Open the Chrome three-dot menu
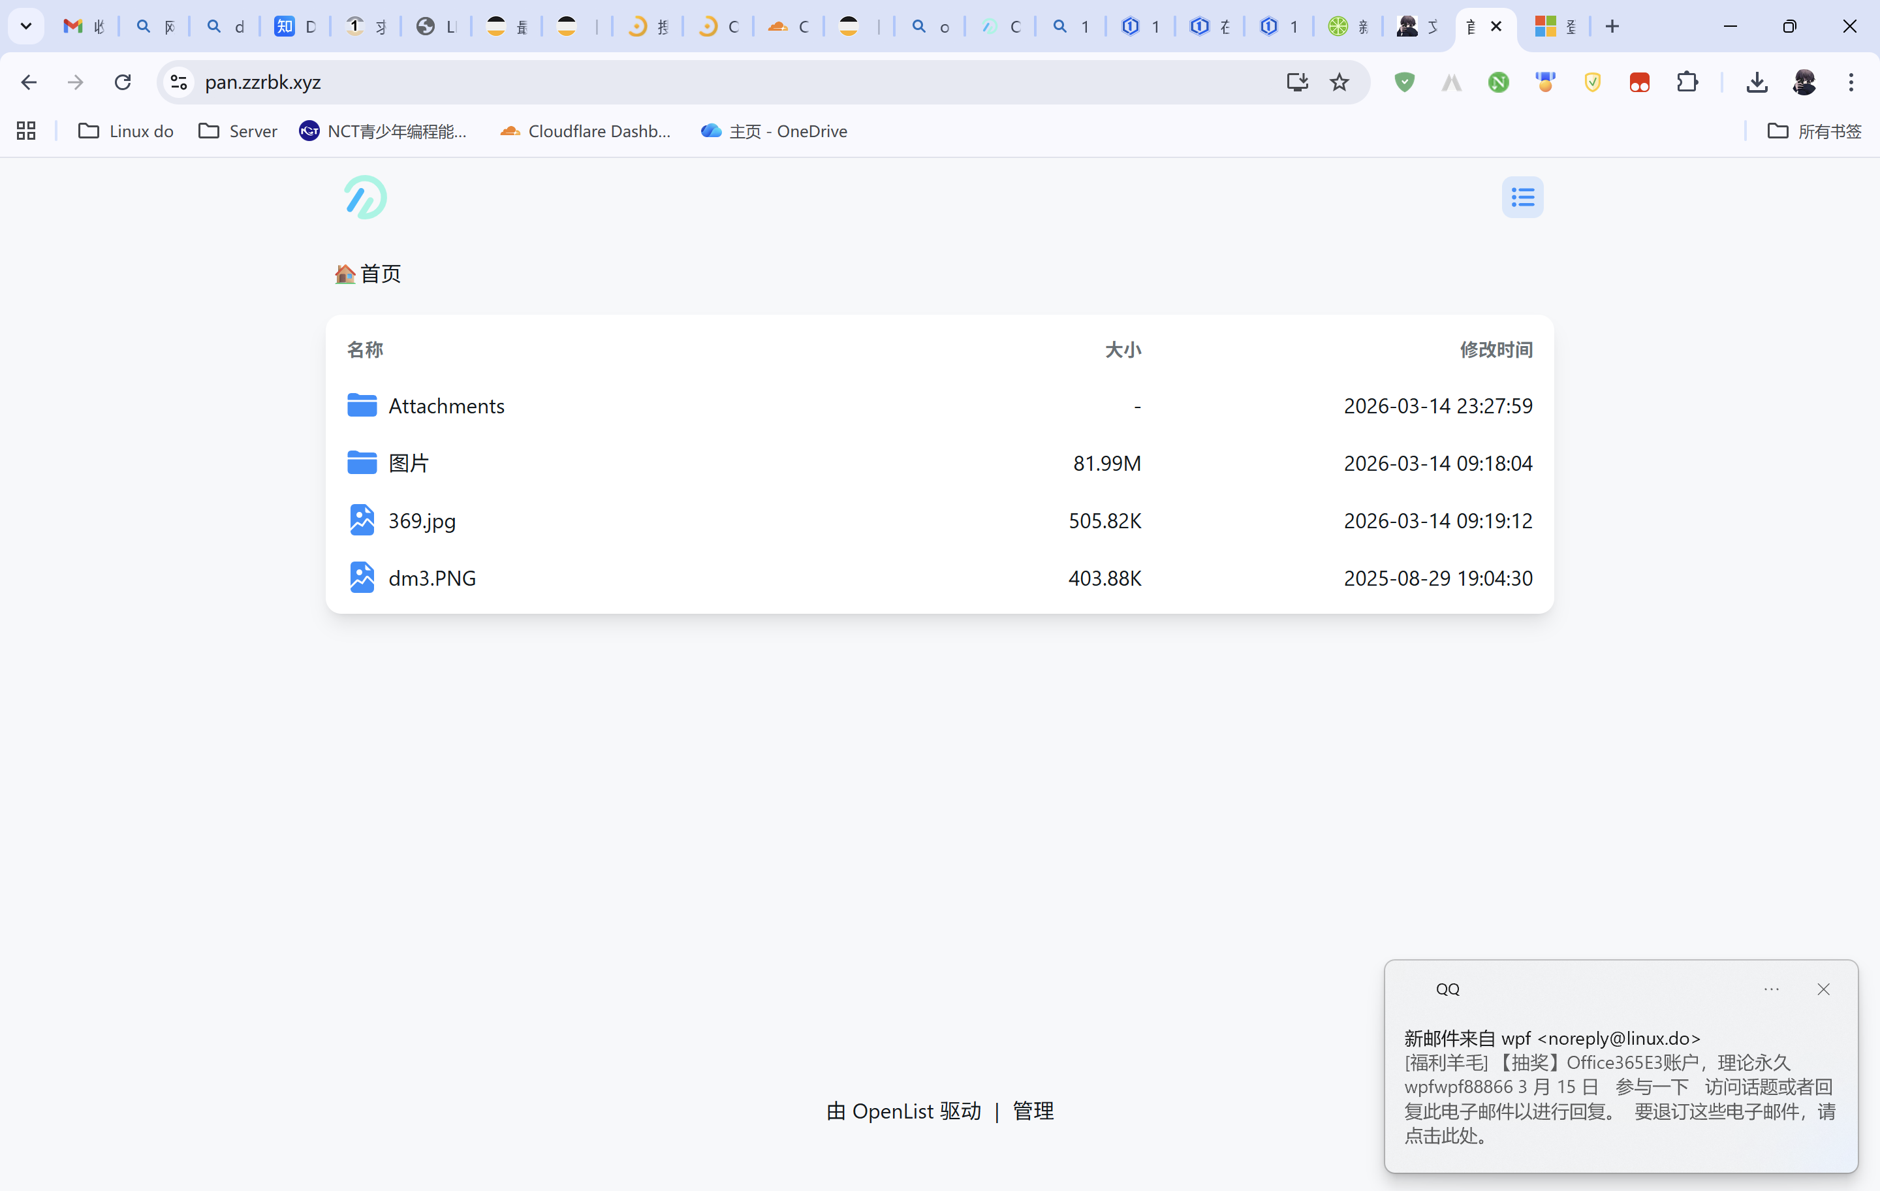1880x1191 pixels. click(1851, 82)
